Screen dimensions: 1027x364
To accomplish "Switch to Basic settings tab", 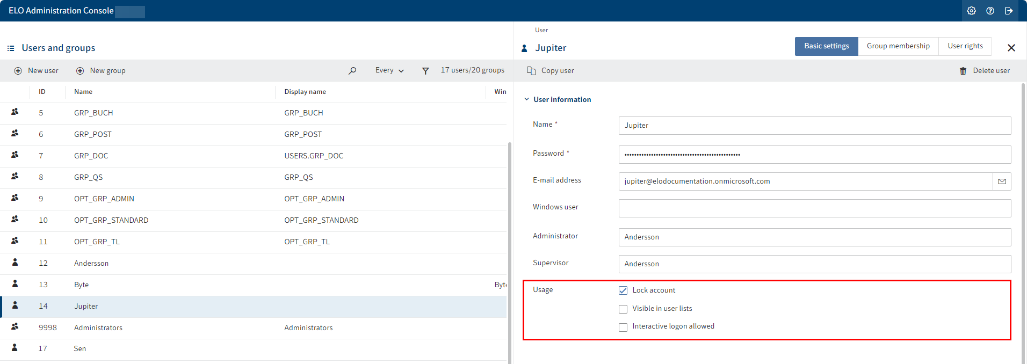I will click(826, 46).
